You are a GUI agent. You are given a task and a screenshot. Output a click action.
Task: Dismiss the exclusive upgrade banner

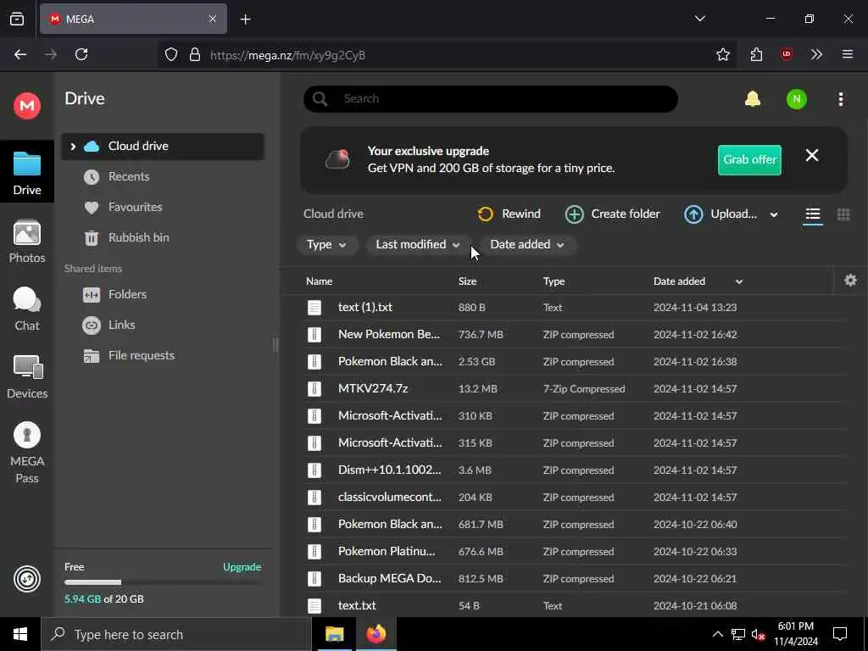(811, 156)
